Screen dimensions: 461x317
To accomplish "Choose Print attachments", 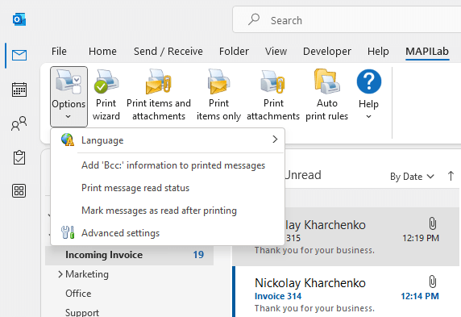I will 273,94.
